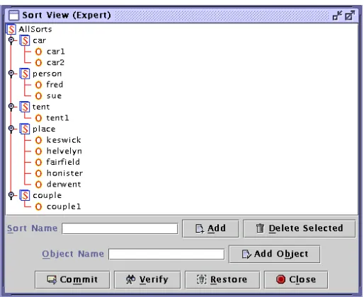
Task: Click the object icon next to fairfield
Action: tap(38, 162)
